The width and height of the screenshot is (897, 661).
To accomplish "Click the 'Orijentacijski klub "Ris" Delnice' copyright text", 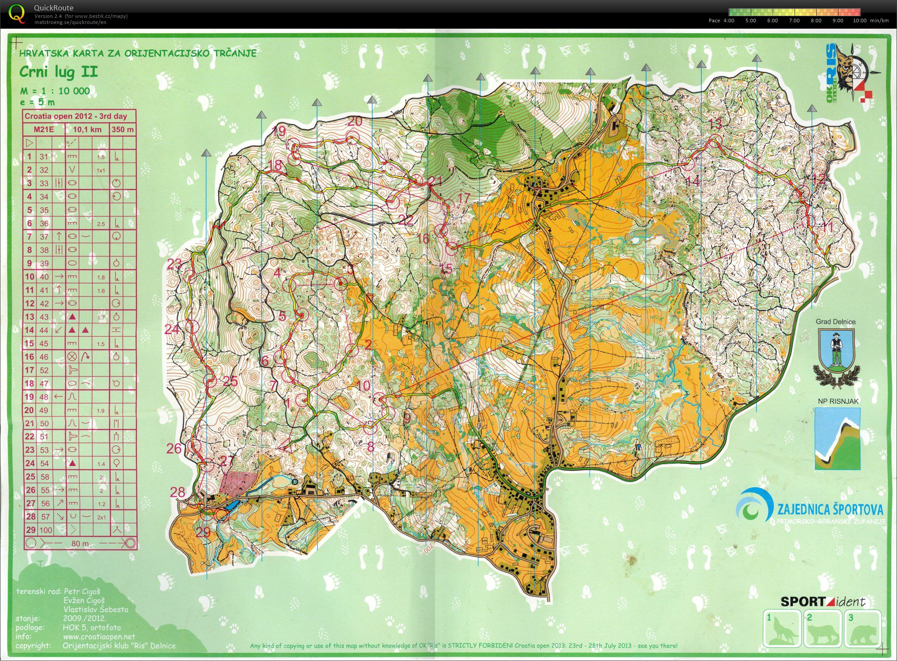I will click(x=119, y=646).
